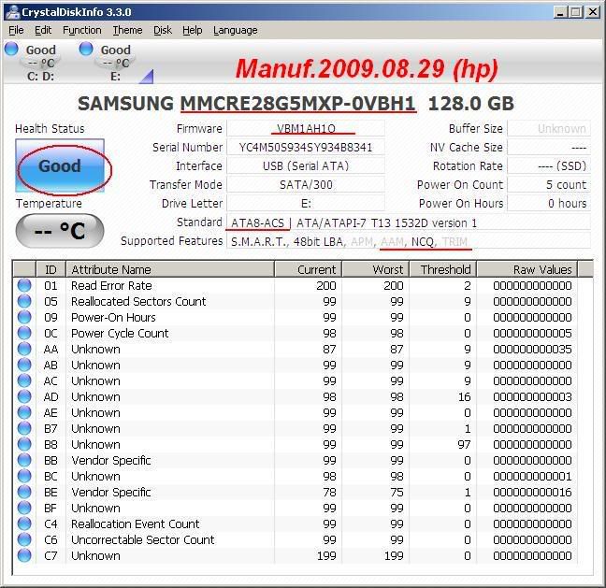
Task: Minimize the CrystalDiskInfo window
Action: coord(560,12)
